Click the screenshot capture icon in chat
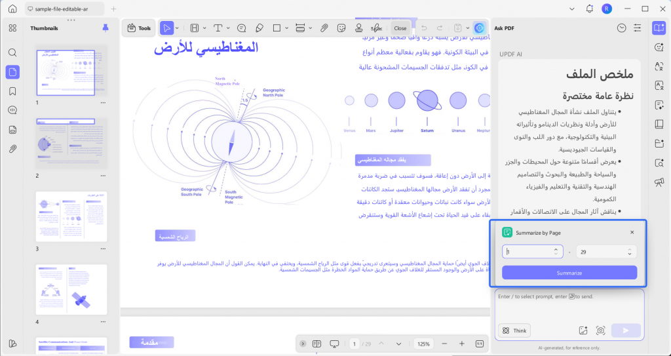The width and height of the screenshot is (671, 356). tap(601, 330)
